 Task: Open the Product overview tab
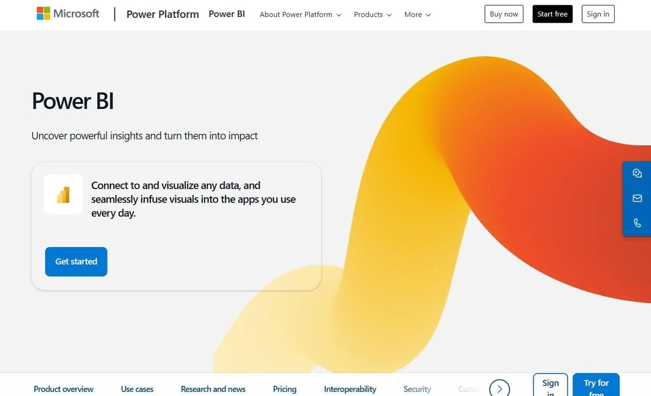(63, 389)
